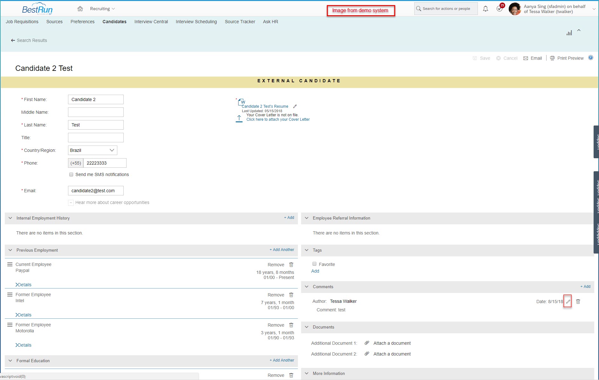
Task: Click the Middle Name input field
Action: [96, 112]
